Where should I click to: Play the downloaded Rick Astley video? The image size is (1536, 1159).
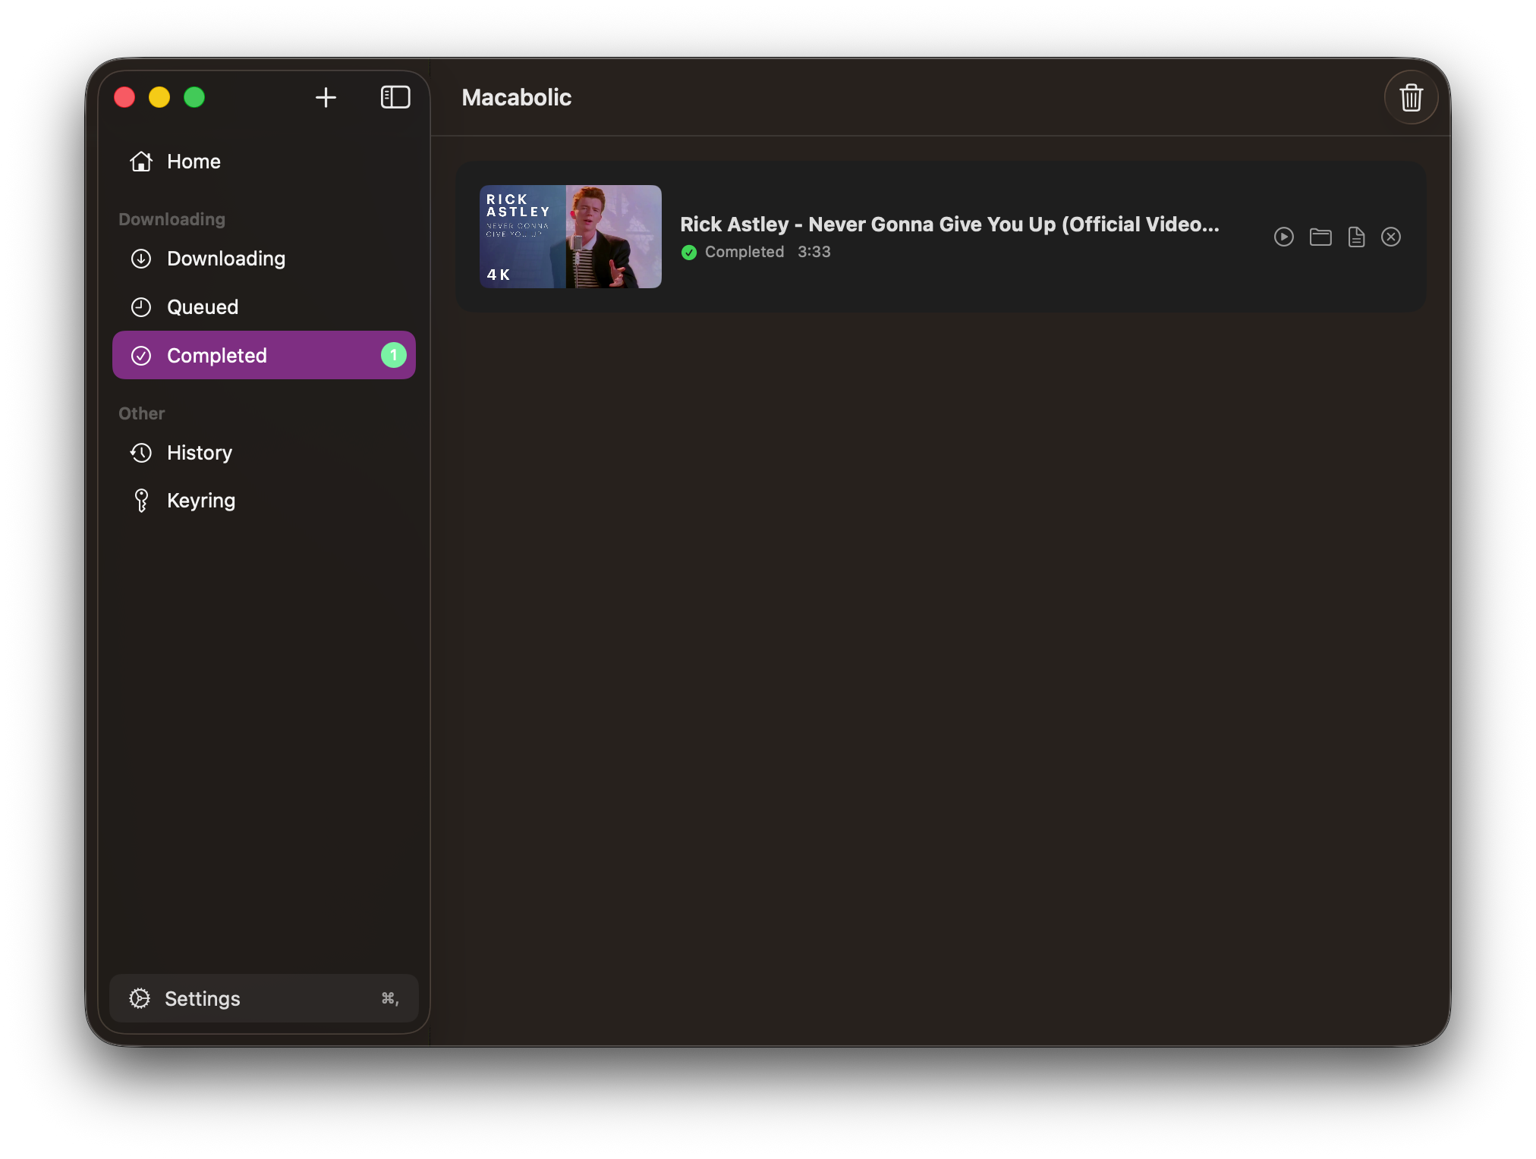(1283, 237)
